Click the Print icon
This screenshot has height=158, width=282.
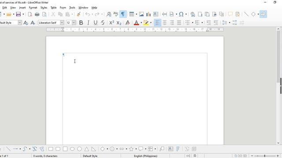pyautogui.click(x=37, y=14)
